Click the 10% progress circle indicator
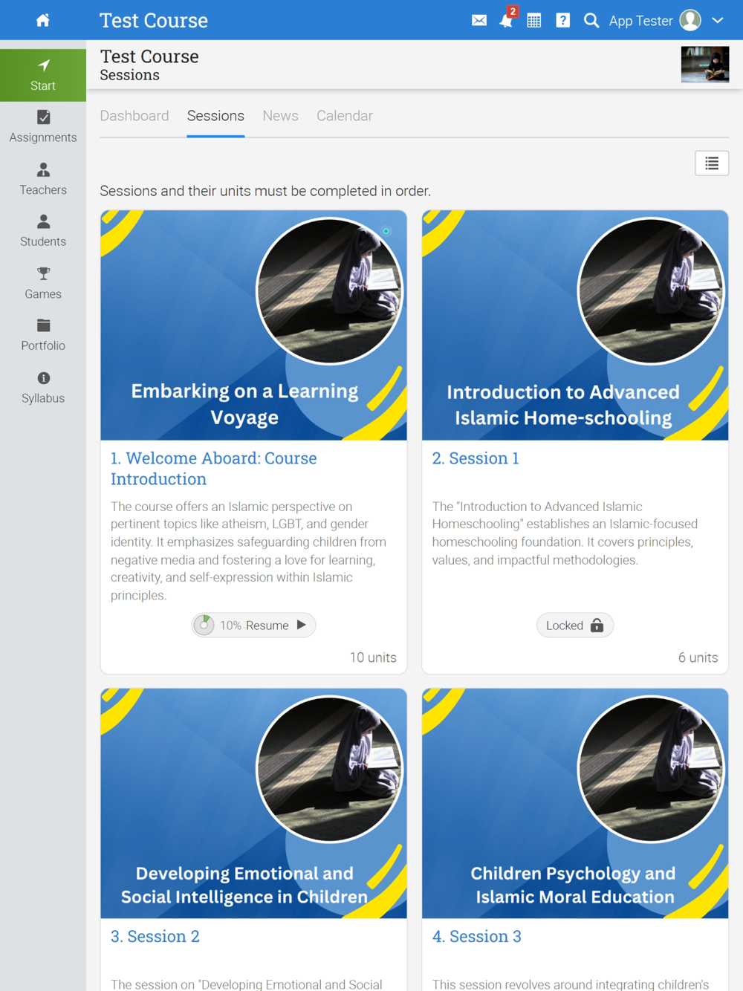This screenshot has height=991, width=743. click(x=204, y=626)
